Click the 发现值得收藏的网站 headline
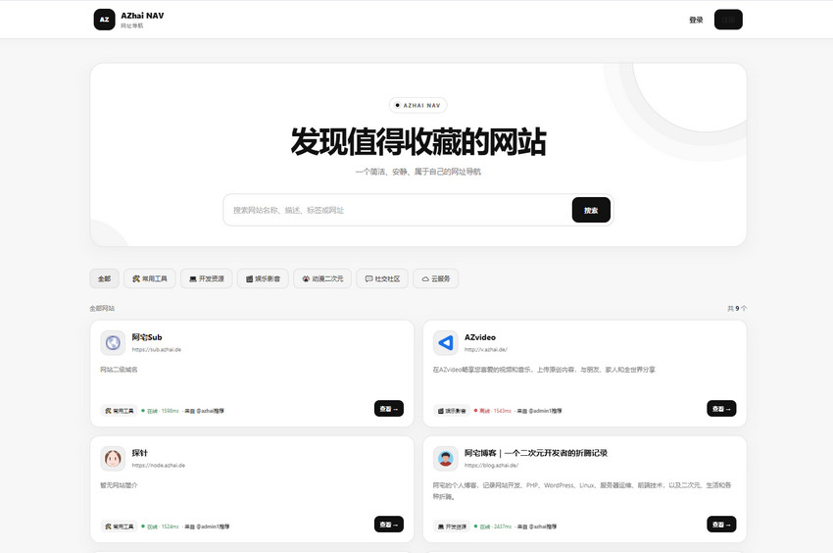The image size is (833, 553). (418, 142)
